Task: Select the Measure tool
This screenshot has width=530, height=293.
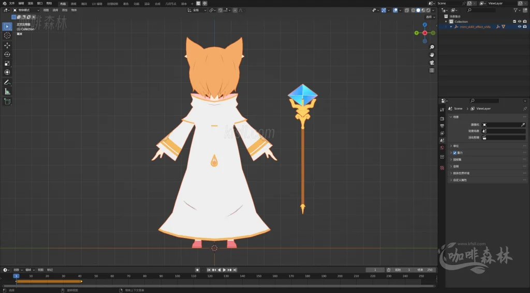Action: [7, 91]
